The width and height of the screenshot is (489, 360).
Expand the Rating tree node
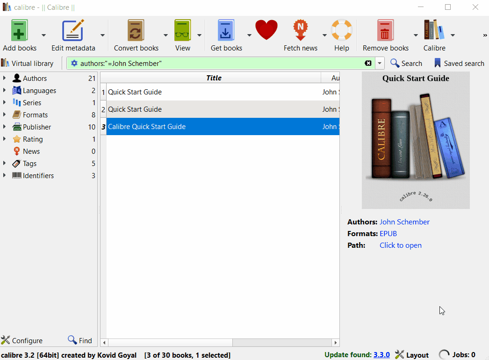4,139
